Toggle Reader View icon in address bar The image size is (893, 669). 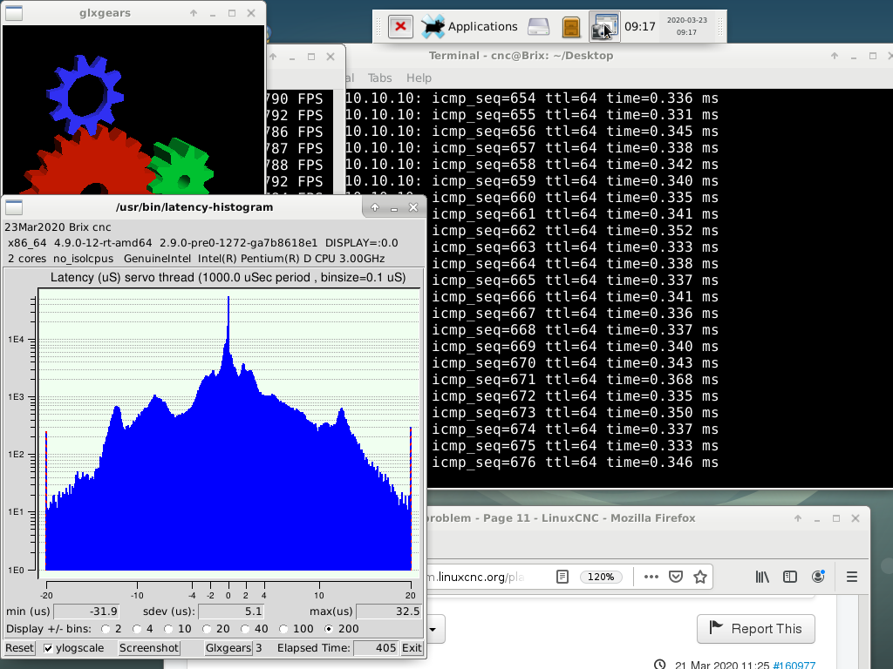coord(563,577)
